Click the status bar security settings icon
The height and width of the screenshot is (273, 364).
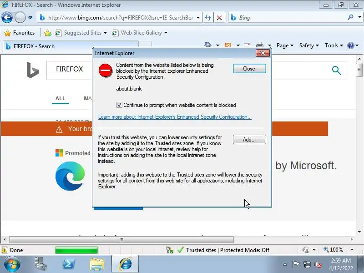coord(169,250)
